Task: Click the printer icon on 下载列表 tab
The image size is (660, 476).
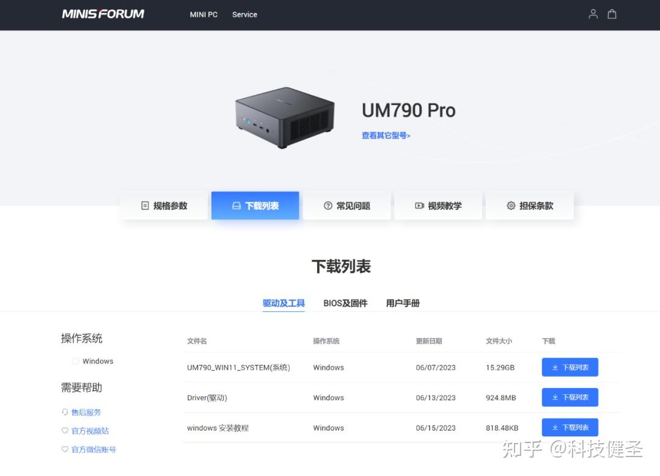Action: [x=237, y=206]
